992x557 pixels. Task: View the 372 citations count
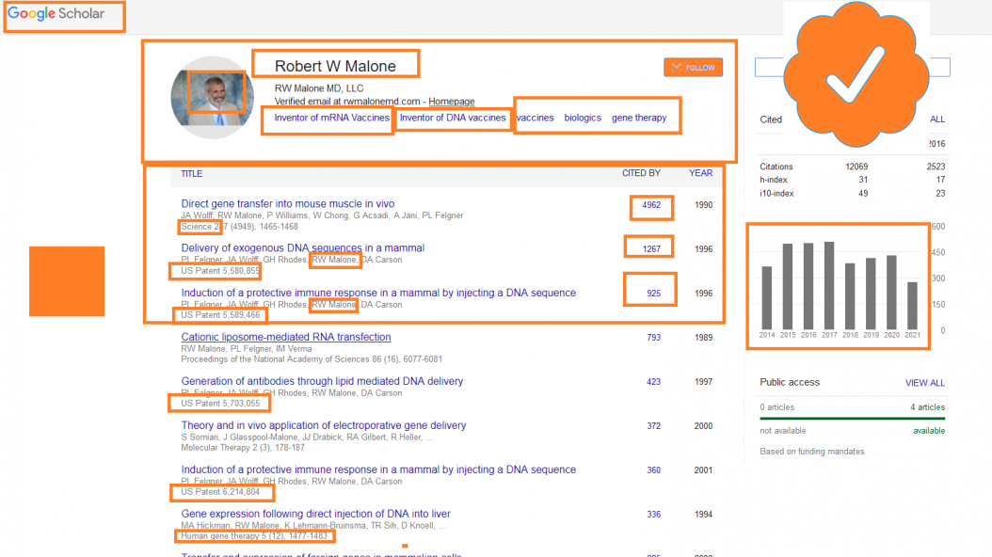pos(653,426)
